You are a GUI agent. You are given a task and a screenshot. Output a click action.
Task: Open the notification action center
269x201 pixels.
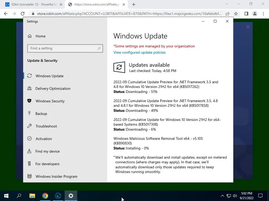click(260, 196)
